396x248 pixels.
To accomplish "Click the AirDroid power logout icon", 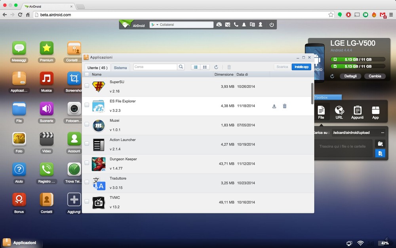I will tap(272, 25).
